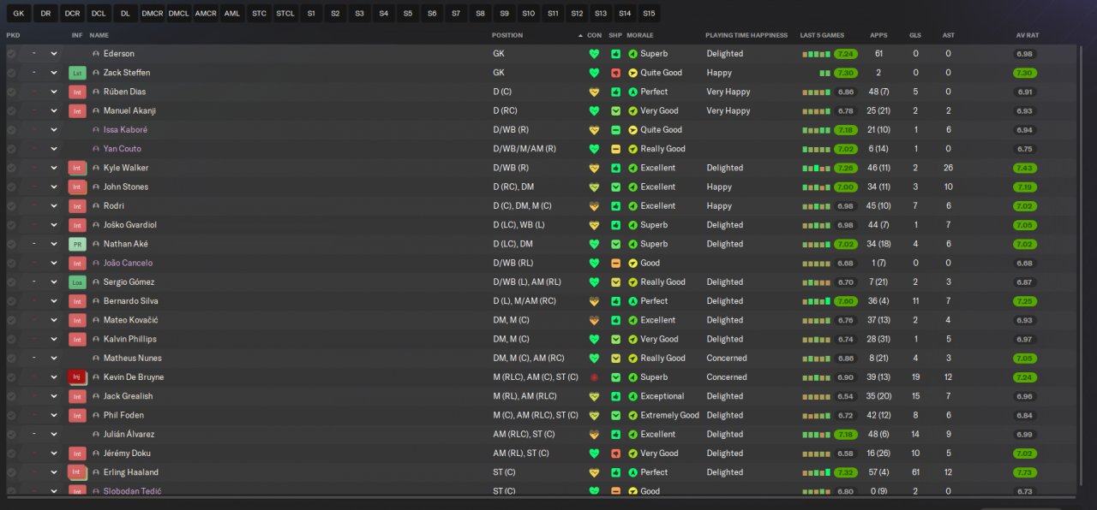1097x510 pixels.
Task: Click Bernardo Silva's condition heart icon
Action: pyautogui.click(x=594, y=301)
